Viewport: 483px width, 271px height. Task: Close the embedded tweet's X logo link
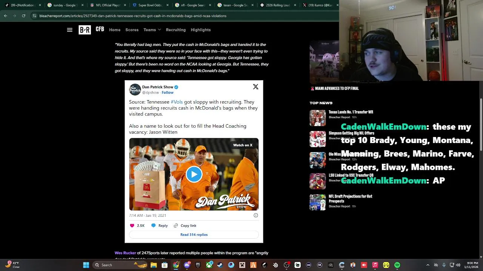[255, 87]
